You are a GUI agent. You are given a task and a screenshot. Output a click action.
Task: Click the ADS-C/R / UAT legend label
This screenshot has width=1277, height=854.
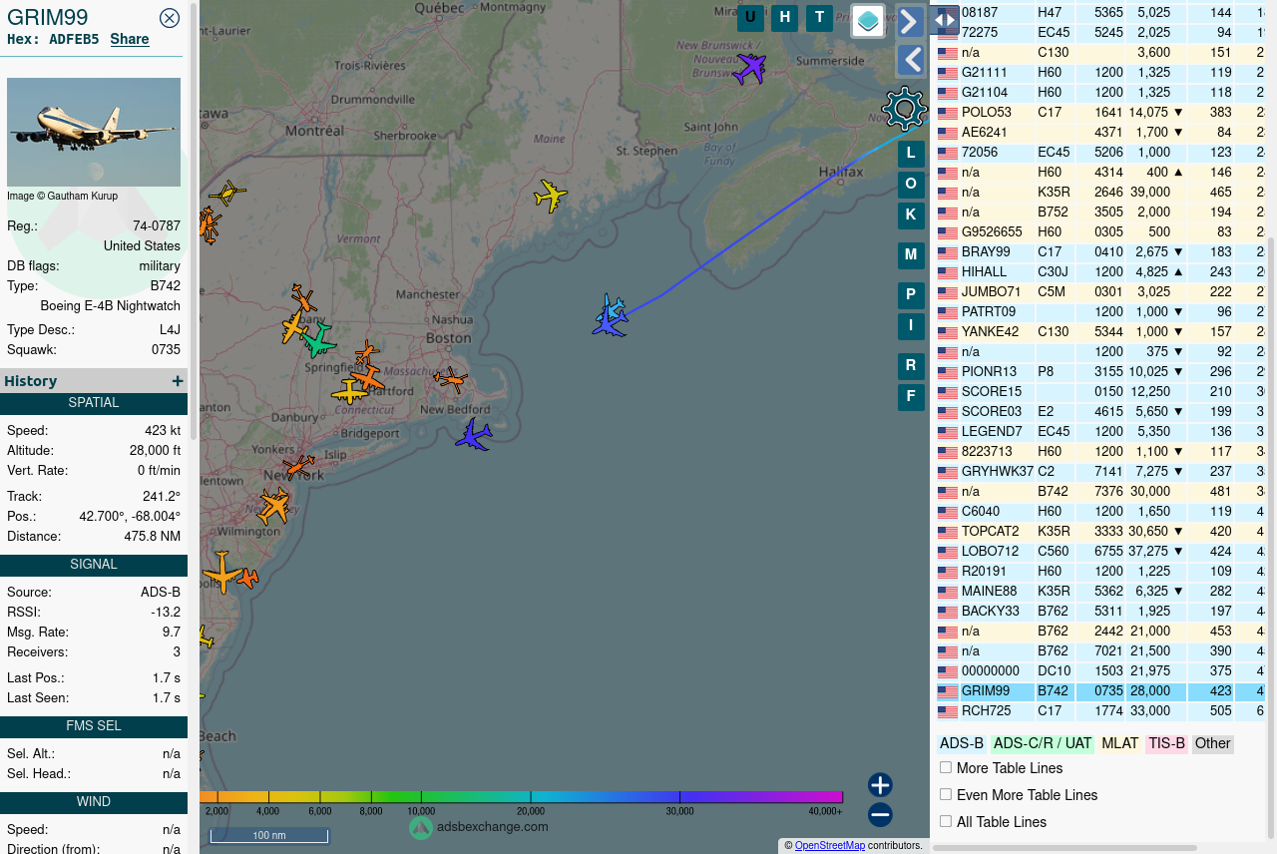[x=1043, y=743]
